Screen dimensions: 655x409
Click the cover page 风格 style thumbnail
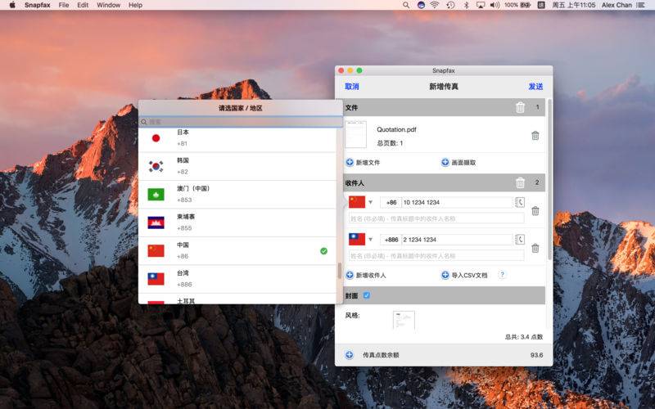coord(404,320)
